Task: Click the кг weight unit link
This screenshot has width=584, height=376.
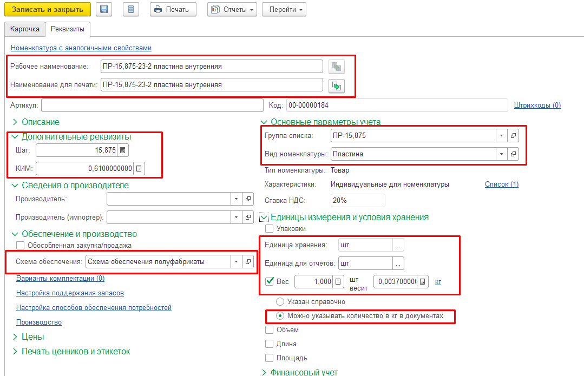Action: coord(438,282)
